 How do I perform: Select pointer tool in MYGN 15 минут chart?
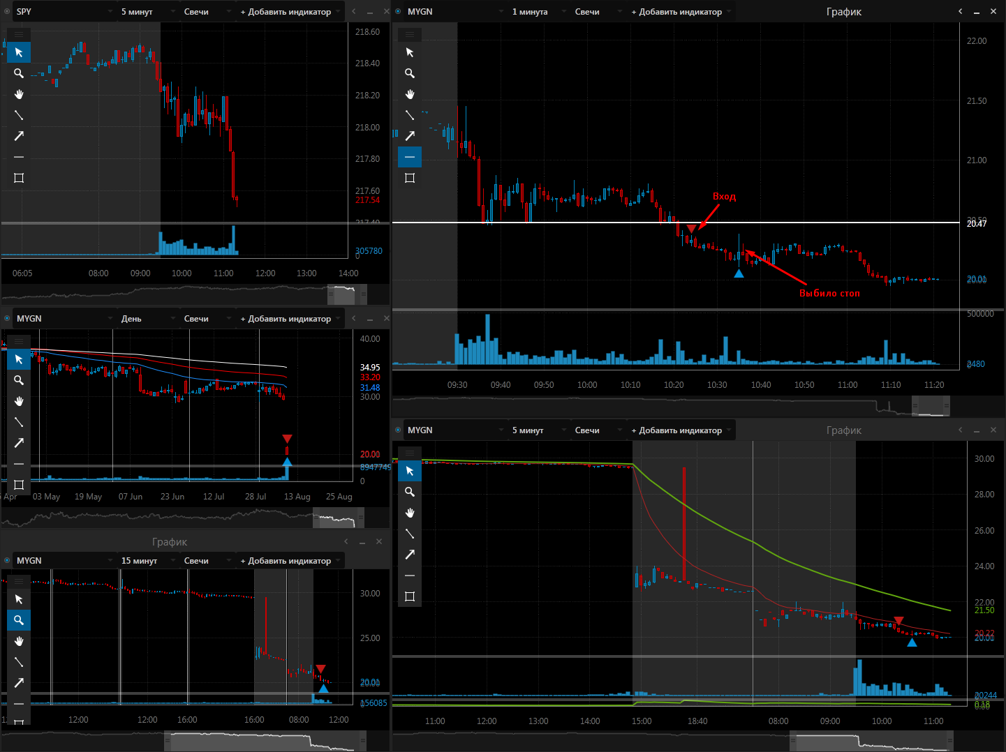click(x=19, y=599)
